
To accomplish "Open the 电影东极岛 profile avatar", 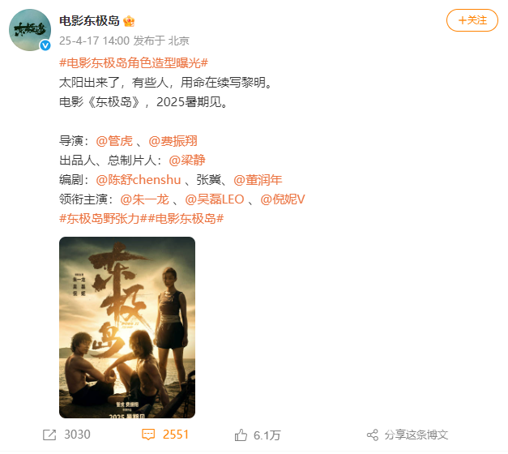I will tap(30, 30).
